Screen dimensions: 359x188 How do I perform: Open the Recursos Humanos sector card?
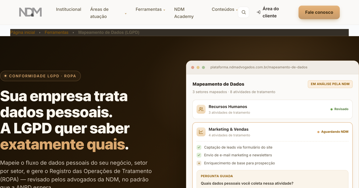[272, 109]
